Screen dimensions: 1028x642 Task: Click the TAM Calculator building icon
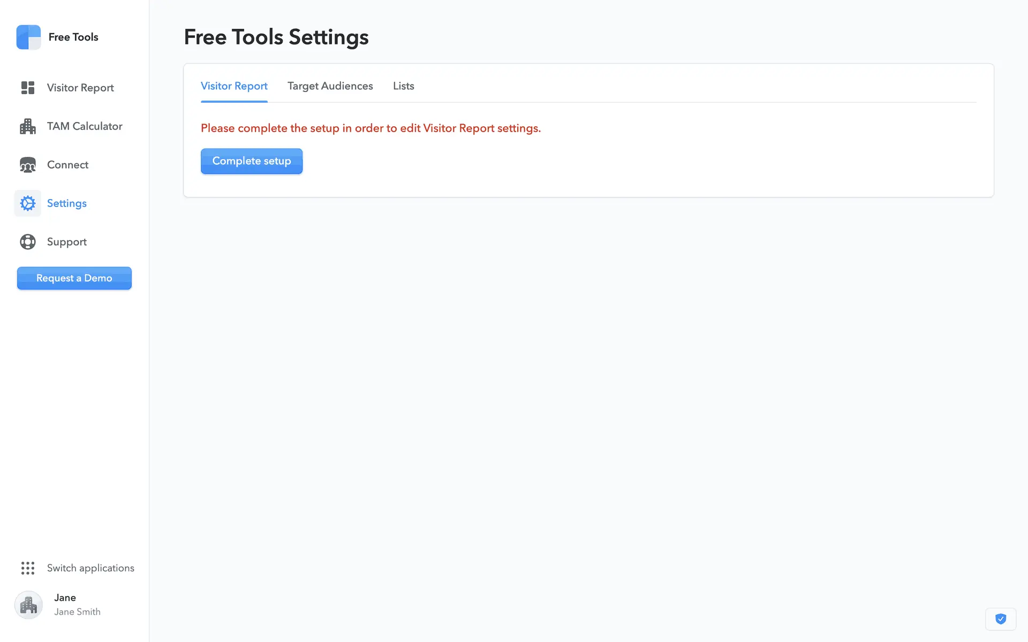28,126
